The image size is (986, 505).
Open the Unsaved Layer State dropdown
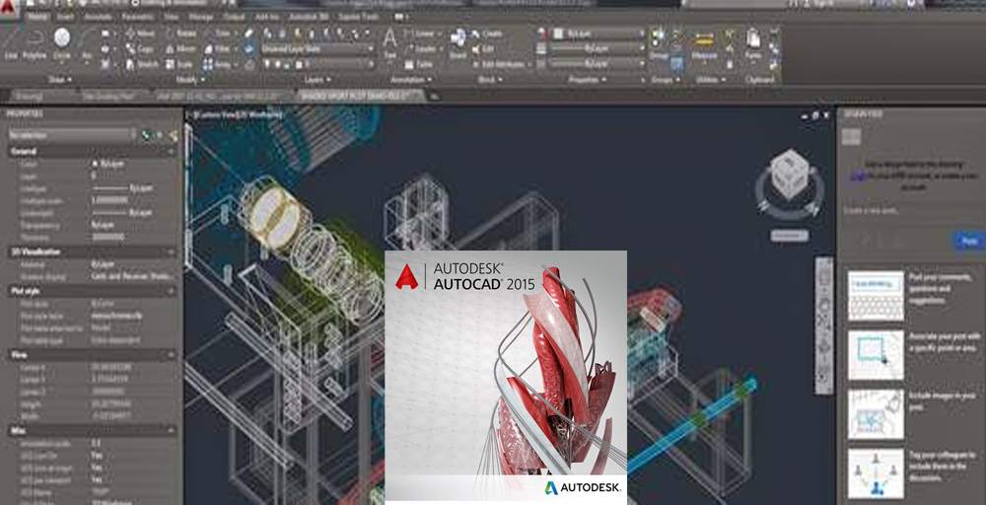tap(318, 48)
